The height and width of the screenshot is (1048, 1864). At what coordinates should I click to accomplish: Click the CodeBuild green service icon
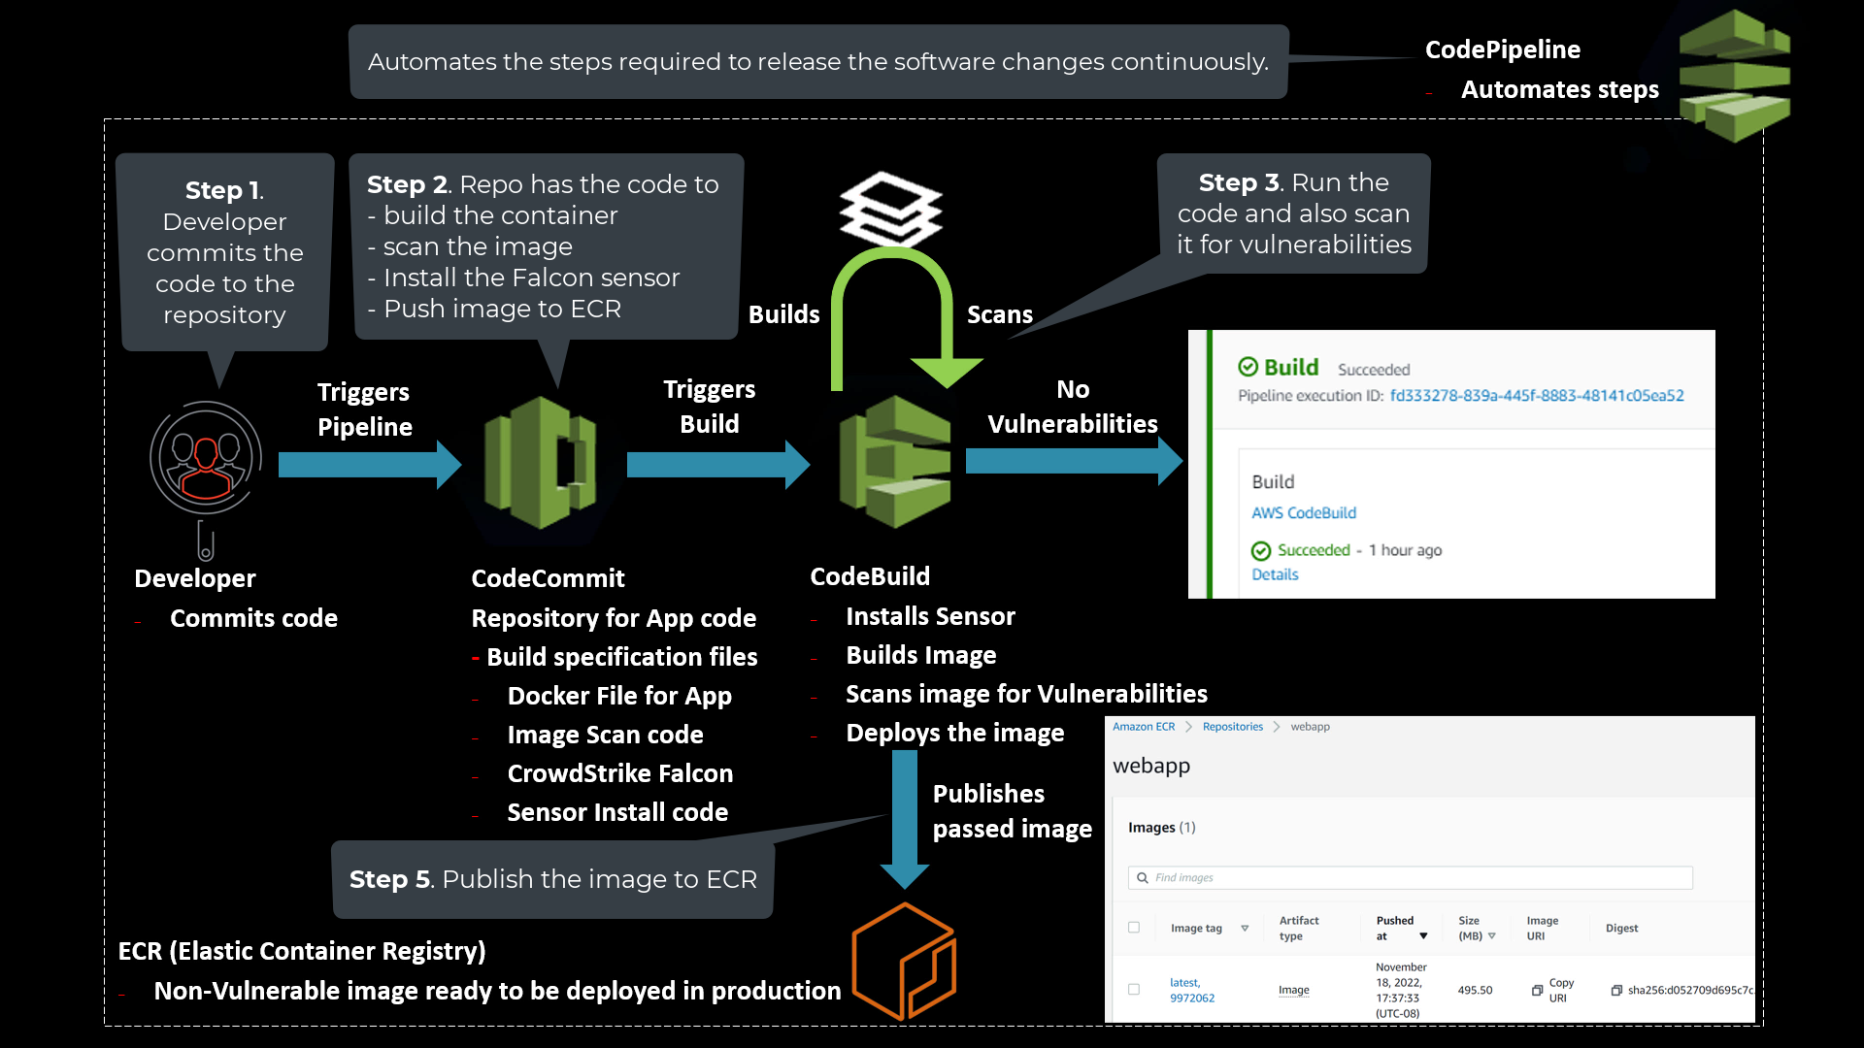click(893, 461)
